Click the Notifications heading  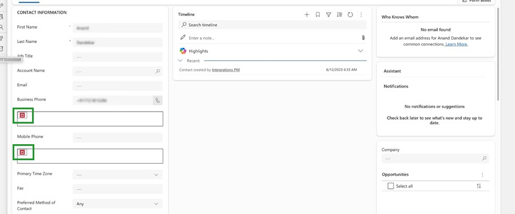coord(396,86)
